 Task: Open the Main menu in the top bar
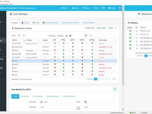click(65, 8)
